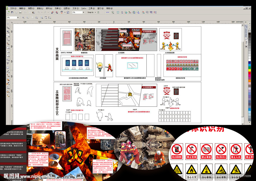This screenshot has height=181, width=256.
Task: Select the Rectangle tool in the toolbox
Action: pyautogui.click(x=8, y=48)
